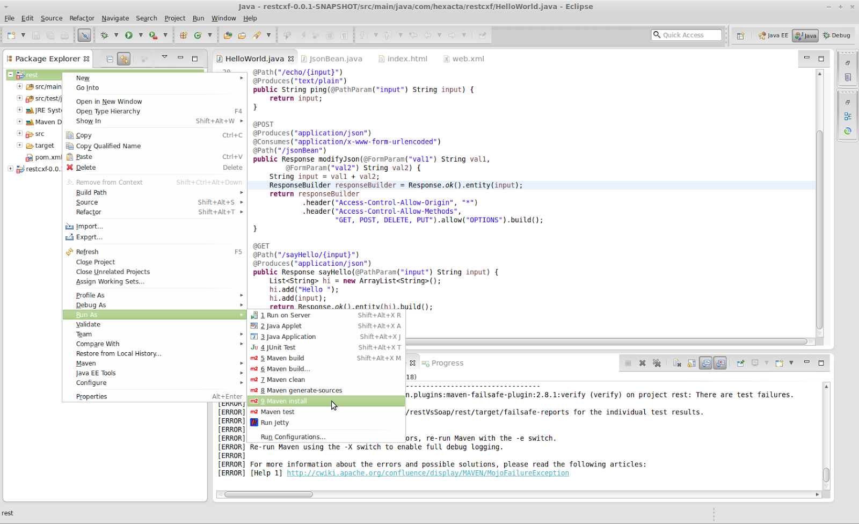The width and height of the screenshot is (859, 524).
Task: Open External Tools dropdown arrow
Action: point(165,35)
